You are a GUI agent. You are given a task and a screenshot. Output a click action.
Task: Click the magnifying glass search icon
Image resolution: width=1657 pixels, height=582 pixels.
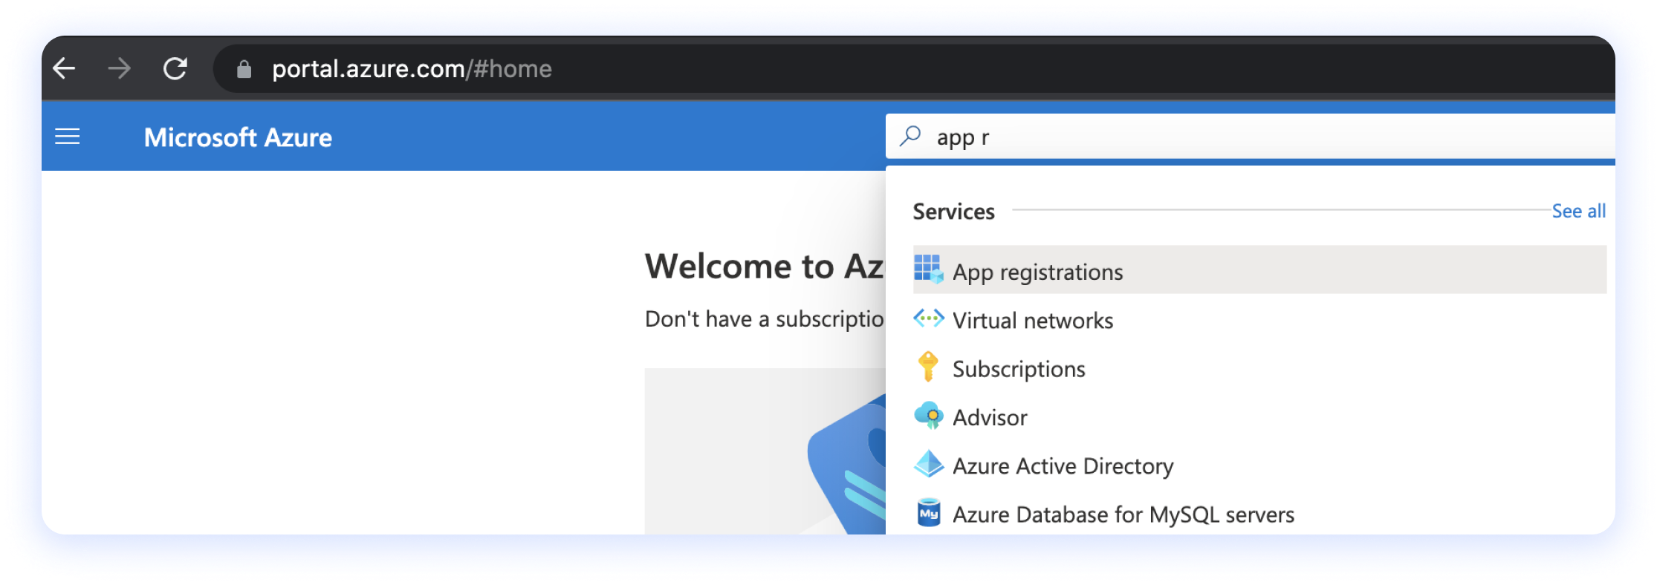point(910,137)
